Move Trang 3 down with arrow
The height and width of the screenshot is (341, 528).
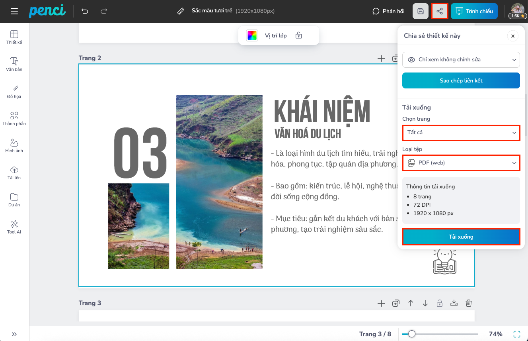click(x=425, y=303)
